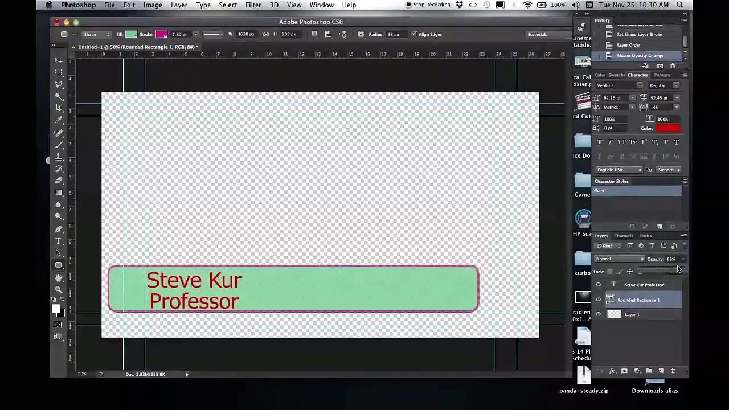Hide the Layer 1 layer
The height and width of the screenshot is (410, 729).
pos(598,314)
